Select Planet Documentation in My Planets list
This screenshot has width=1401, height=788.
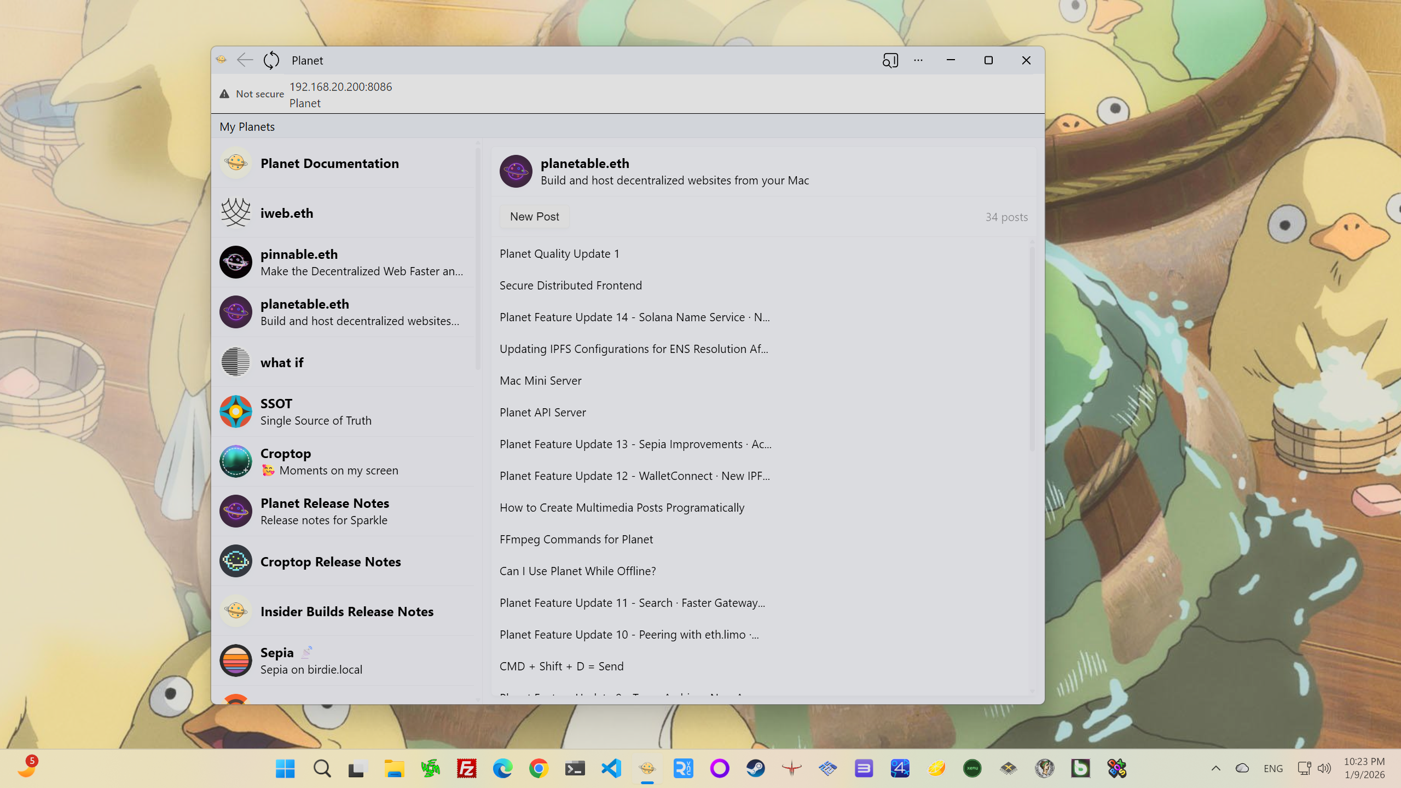coord(329,164)
